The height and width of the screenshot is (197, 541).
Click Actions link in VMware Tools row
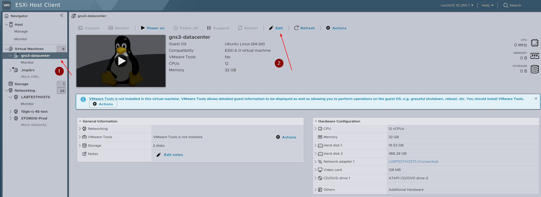click(x=289, y=137)
